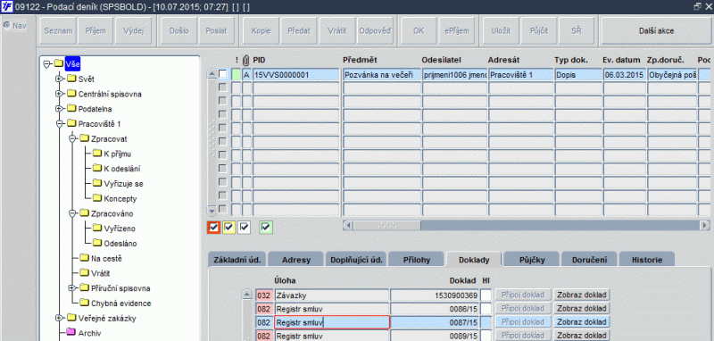The height and width of the screenshot is (341, 714).
Task: Tick the Hl checkbox for 0086/15 row
Action: click(x=486, y=309)
